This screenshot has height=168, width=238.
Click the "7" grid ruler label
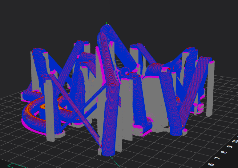click(x=218, y=158)
